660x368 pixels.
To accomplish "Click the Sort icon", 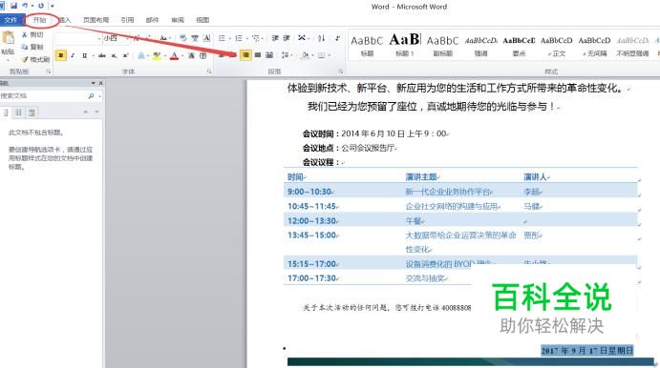I will point(322,38).
